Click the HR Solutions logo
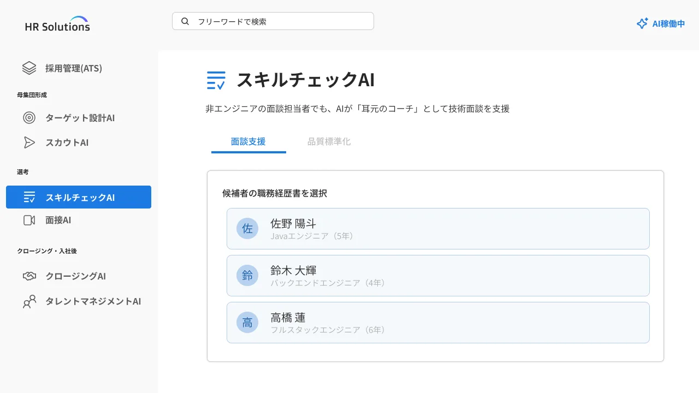The image size is (699, 393). [57, 24]
